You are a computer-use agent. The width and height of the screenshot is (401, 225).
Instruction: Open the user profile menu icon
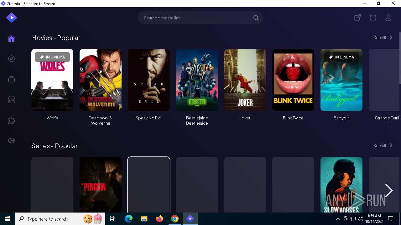388,18
